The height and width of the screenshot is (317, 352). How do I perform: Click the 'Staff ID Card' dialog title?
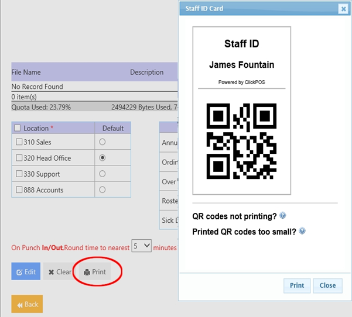point(204,9)
